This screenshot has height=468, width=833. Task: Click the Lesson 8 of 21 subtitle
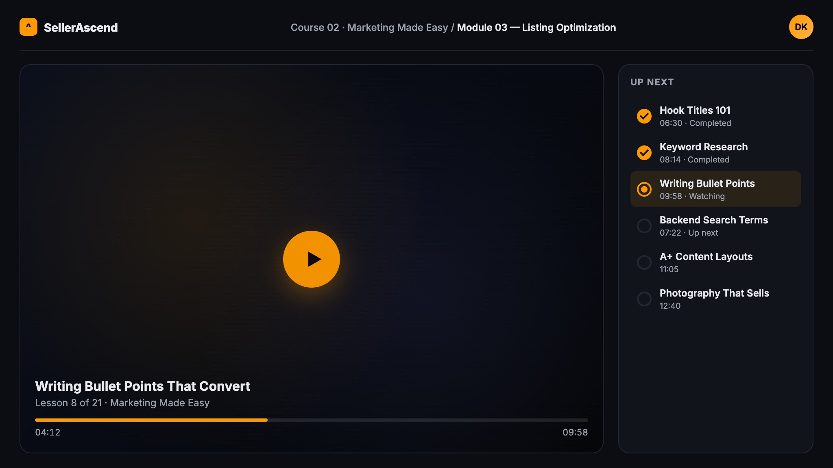pyautogui.click(x=122, y=403)
